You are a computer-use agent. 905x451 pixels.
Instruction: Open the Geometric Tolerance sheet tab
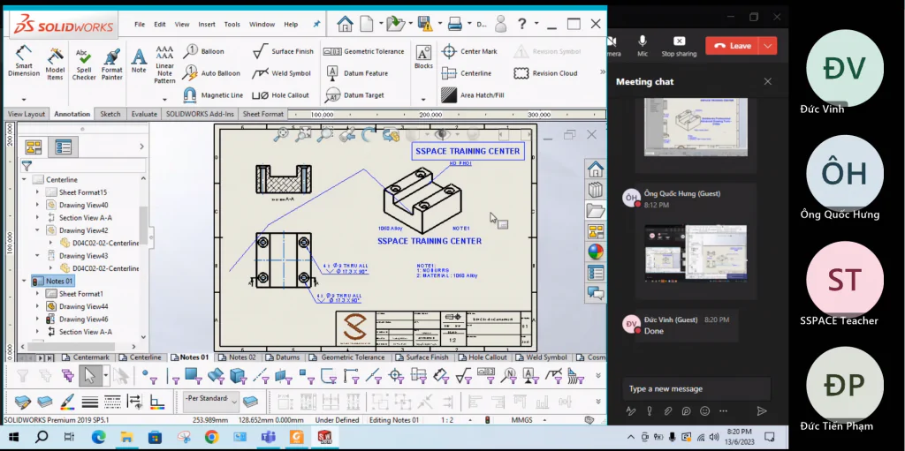click(x=347, y=357)
